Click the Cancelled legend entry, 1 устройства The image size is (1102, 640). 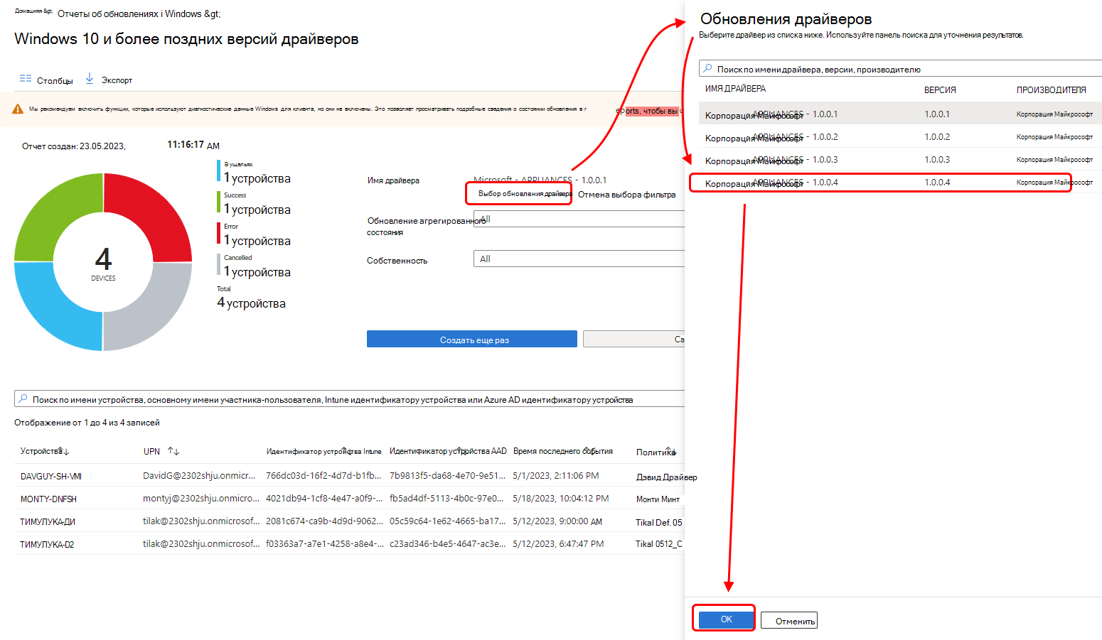coord(255,266)
